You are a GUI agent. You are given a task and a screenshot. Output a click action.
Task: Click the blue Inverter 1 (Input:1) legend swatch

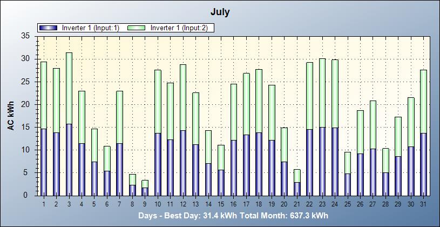click(x=50, y=28)
